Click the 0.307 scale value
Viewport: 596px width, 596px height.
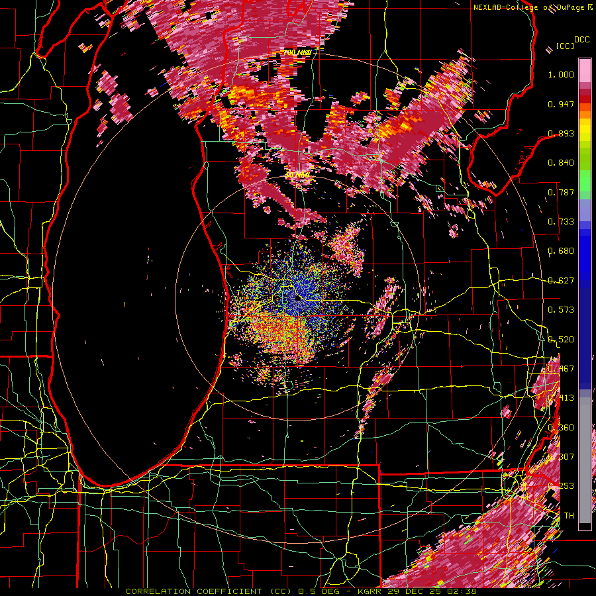click(561, 456)
